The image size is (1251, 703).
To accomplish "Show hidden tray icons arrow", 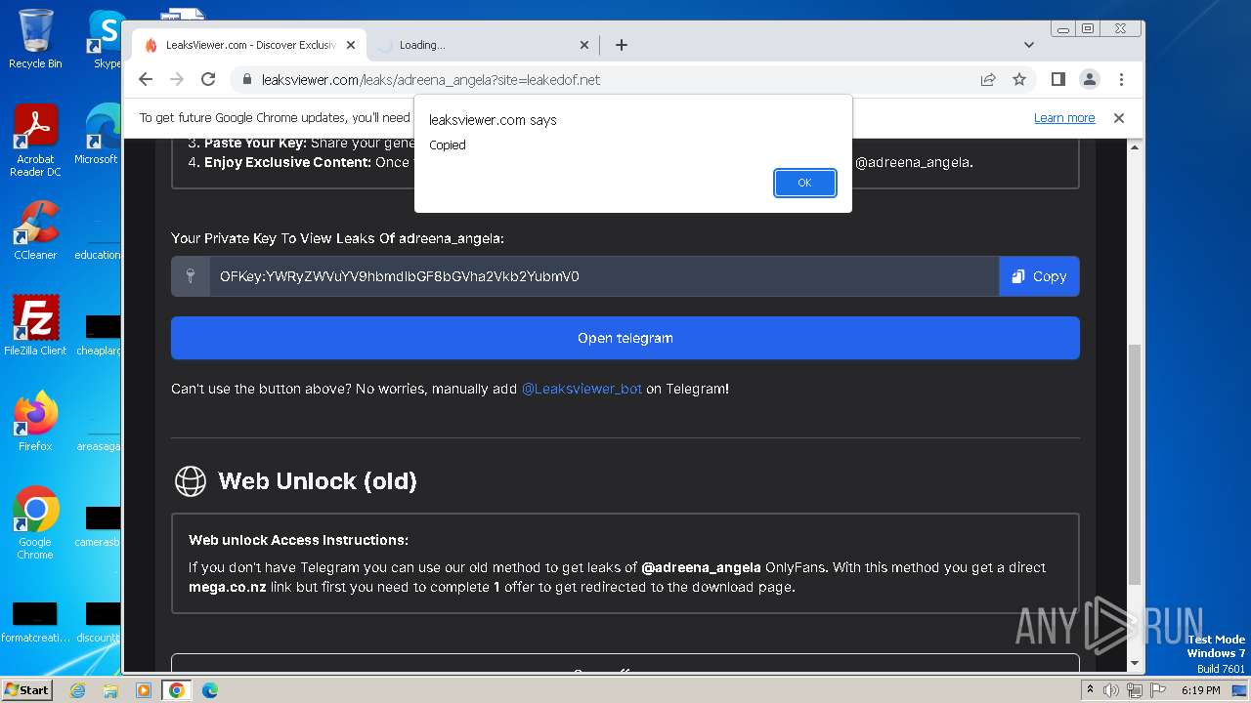I will click(x=1090, y=690).
